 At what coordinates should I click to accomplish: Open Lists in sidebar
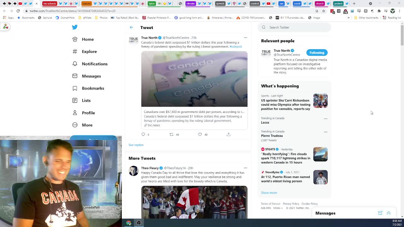pos(81,101)
